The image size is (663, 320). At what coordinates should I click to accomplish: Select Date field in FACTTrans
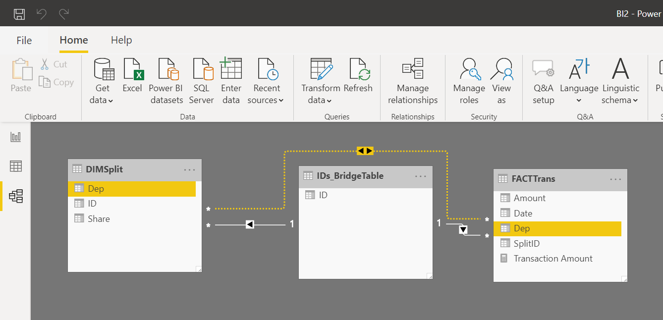click(558, 213)
